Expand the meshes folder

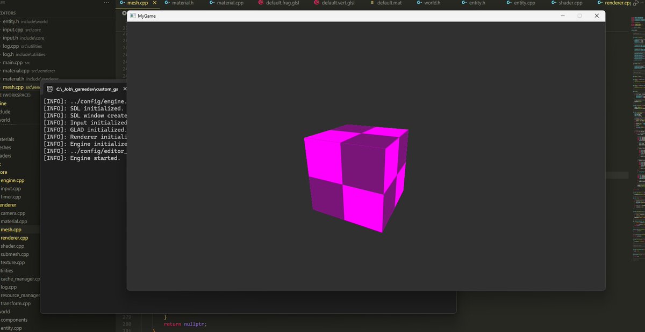tap(5, 147)
